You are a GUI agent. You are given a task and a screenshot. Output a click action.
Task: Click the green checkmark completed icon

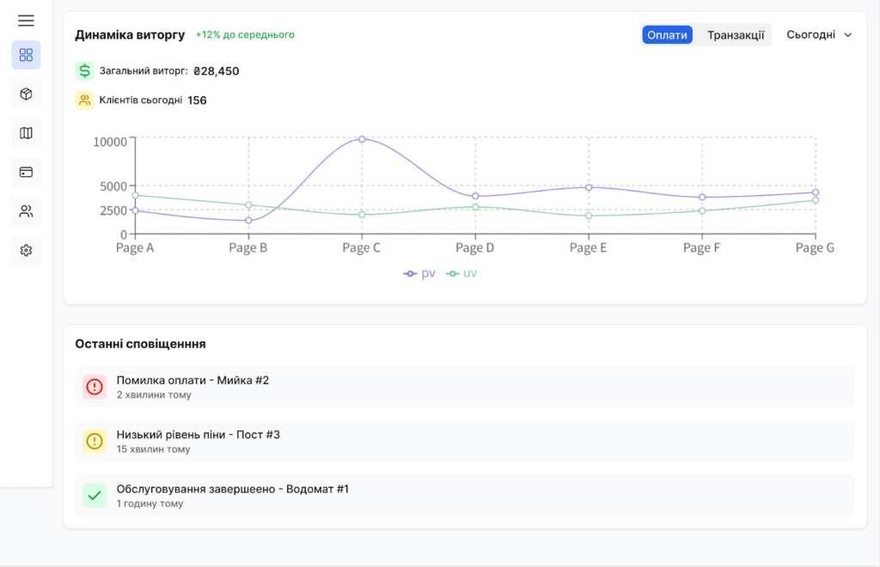pos(95,496)
